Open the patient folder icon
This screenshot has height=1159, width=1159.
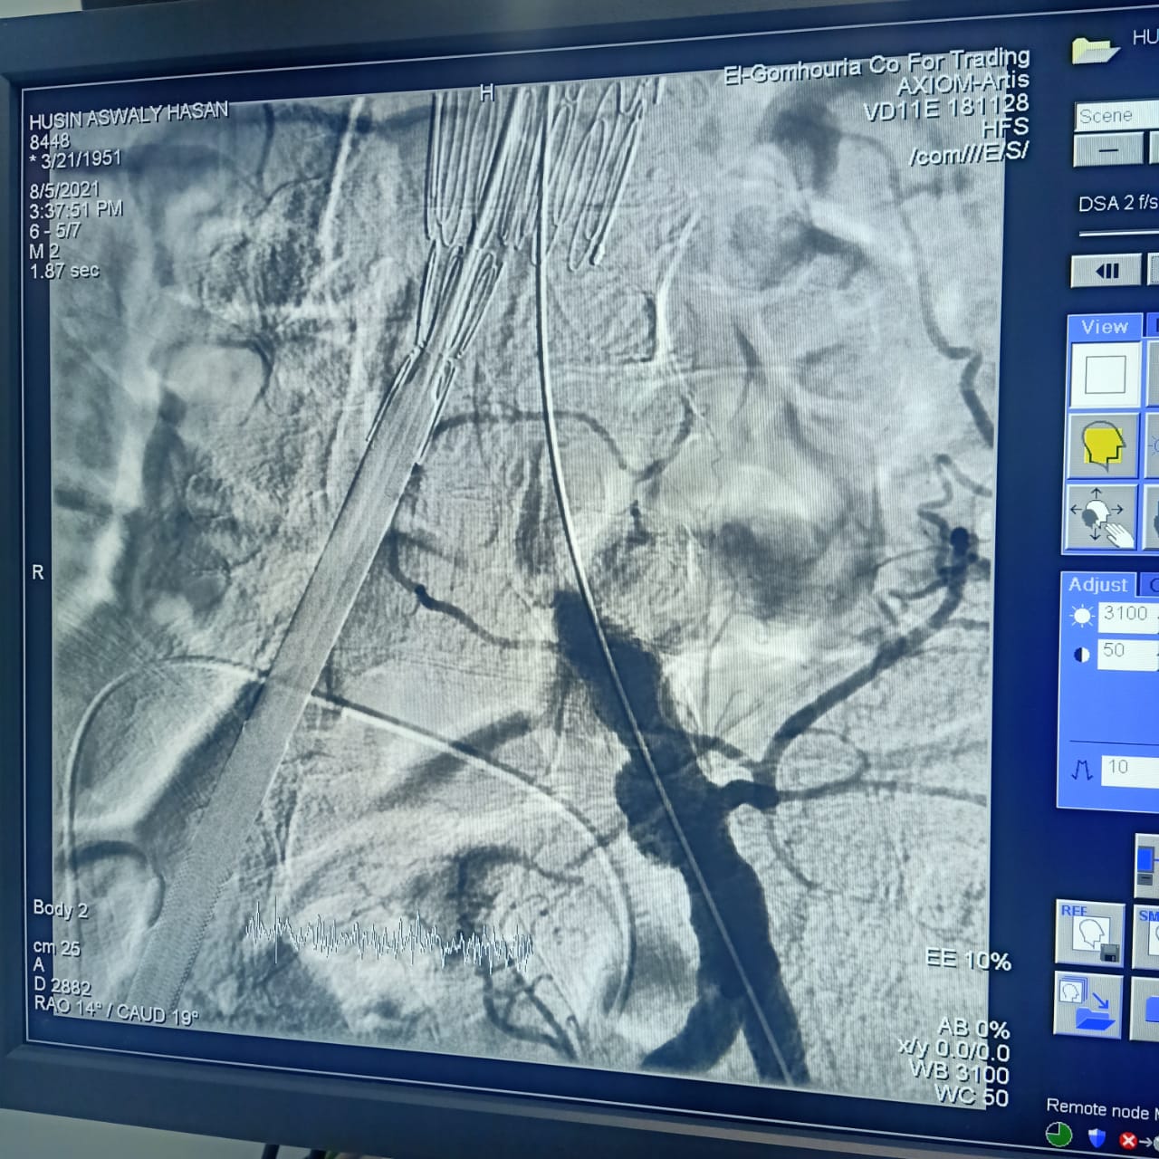coord(1093,49)
